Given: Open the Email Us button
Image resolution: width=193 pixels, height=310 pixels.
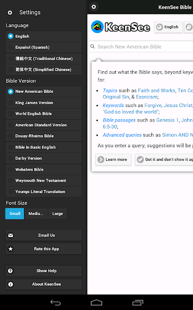Looking at the screenshot, I should (43, 235).
